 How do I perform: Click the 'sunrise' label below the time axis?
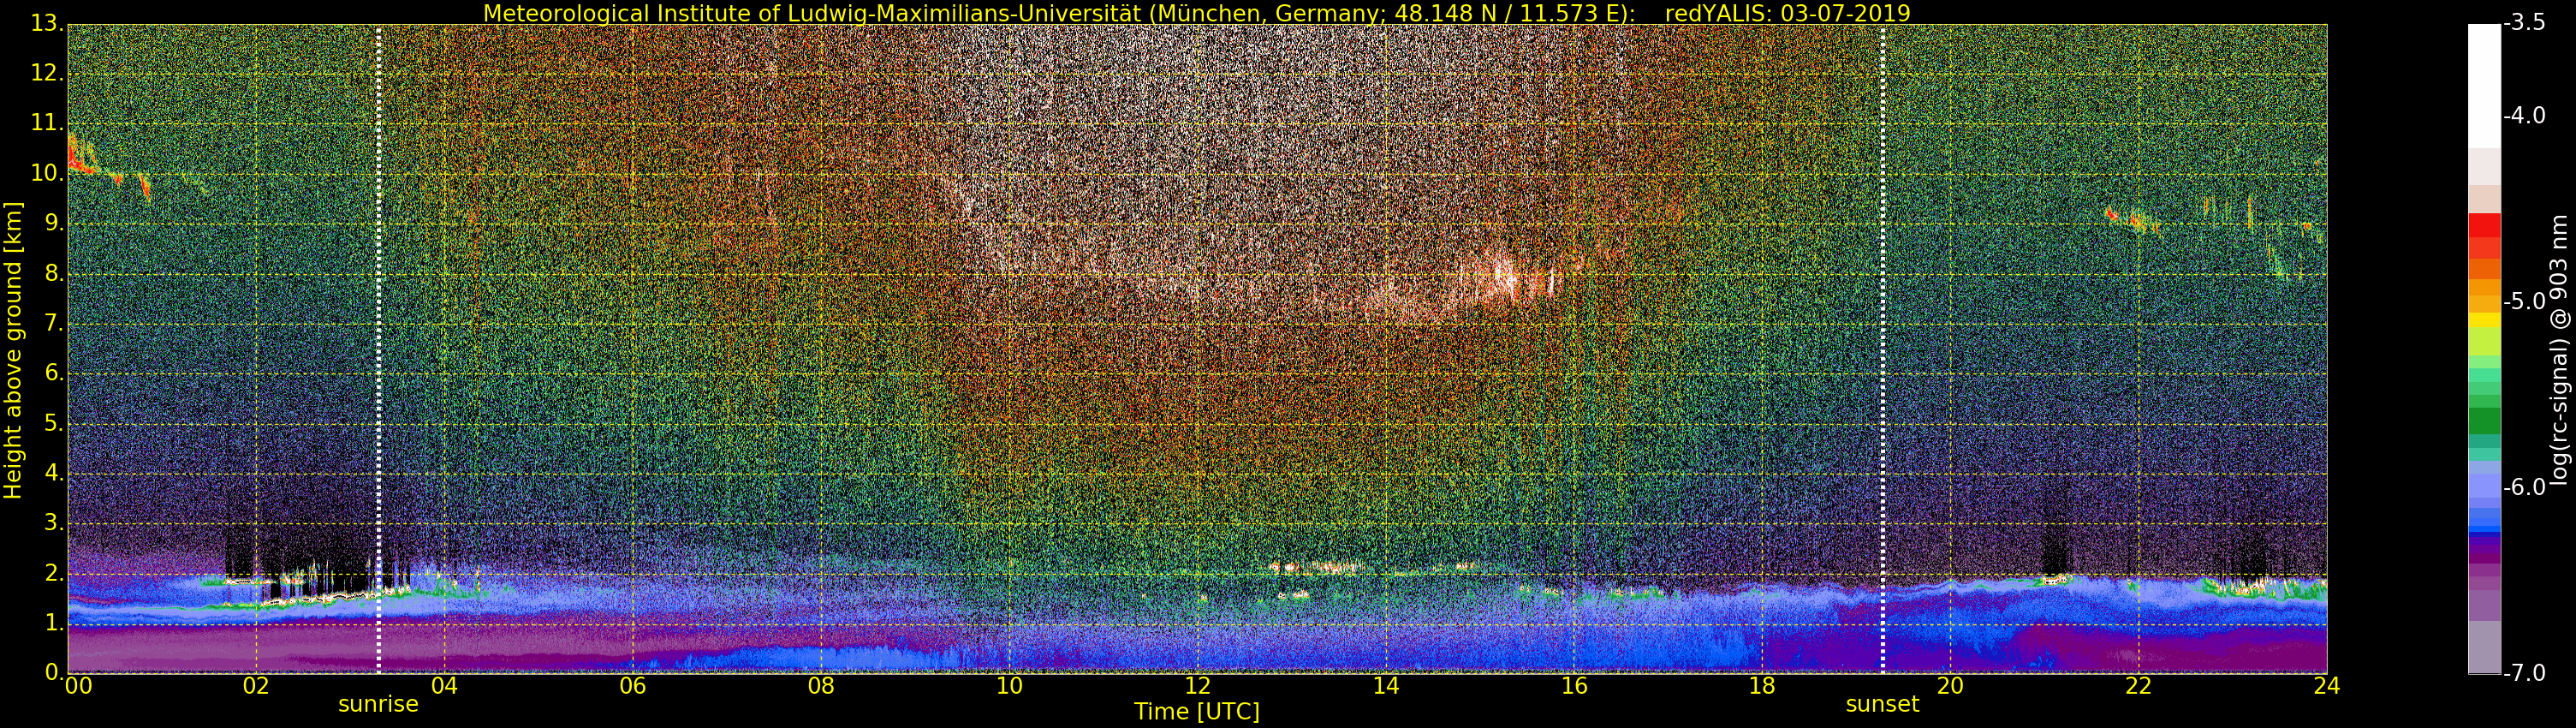[x=378, y=704]
